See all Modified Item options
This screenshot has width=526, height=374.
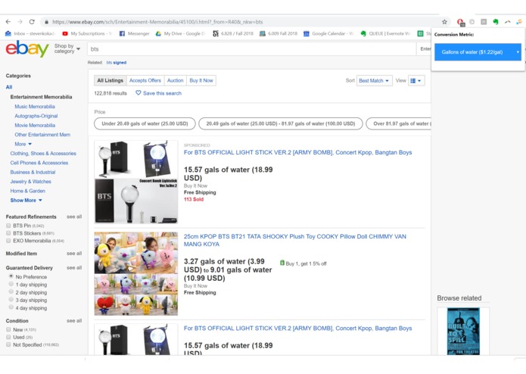click(74, 254)
